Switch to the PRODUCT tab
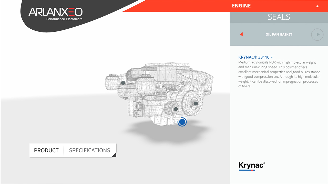 [x=46, y=150]
